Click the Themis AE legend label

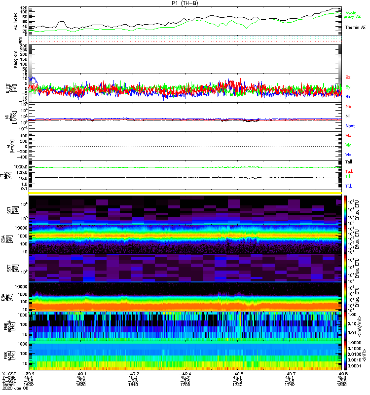click(355, 28)
